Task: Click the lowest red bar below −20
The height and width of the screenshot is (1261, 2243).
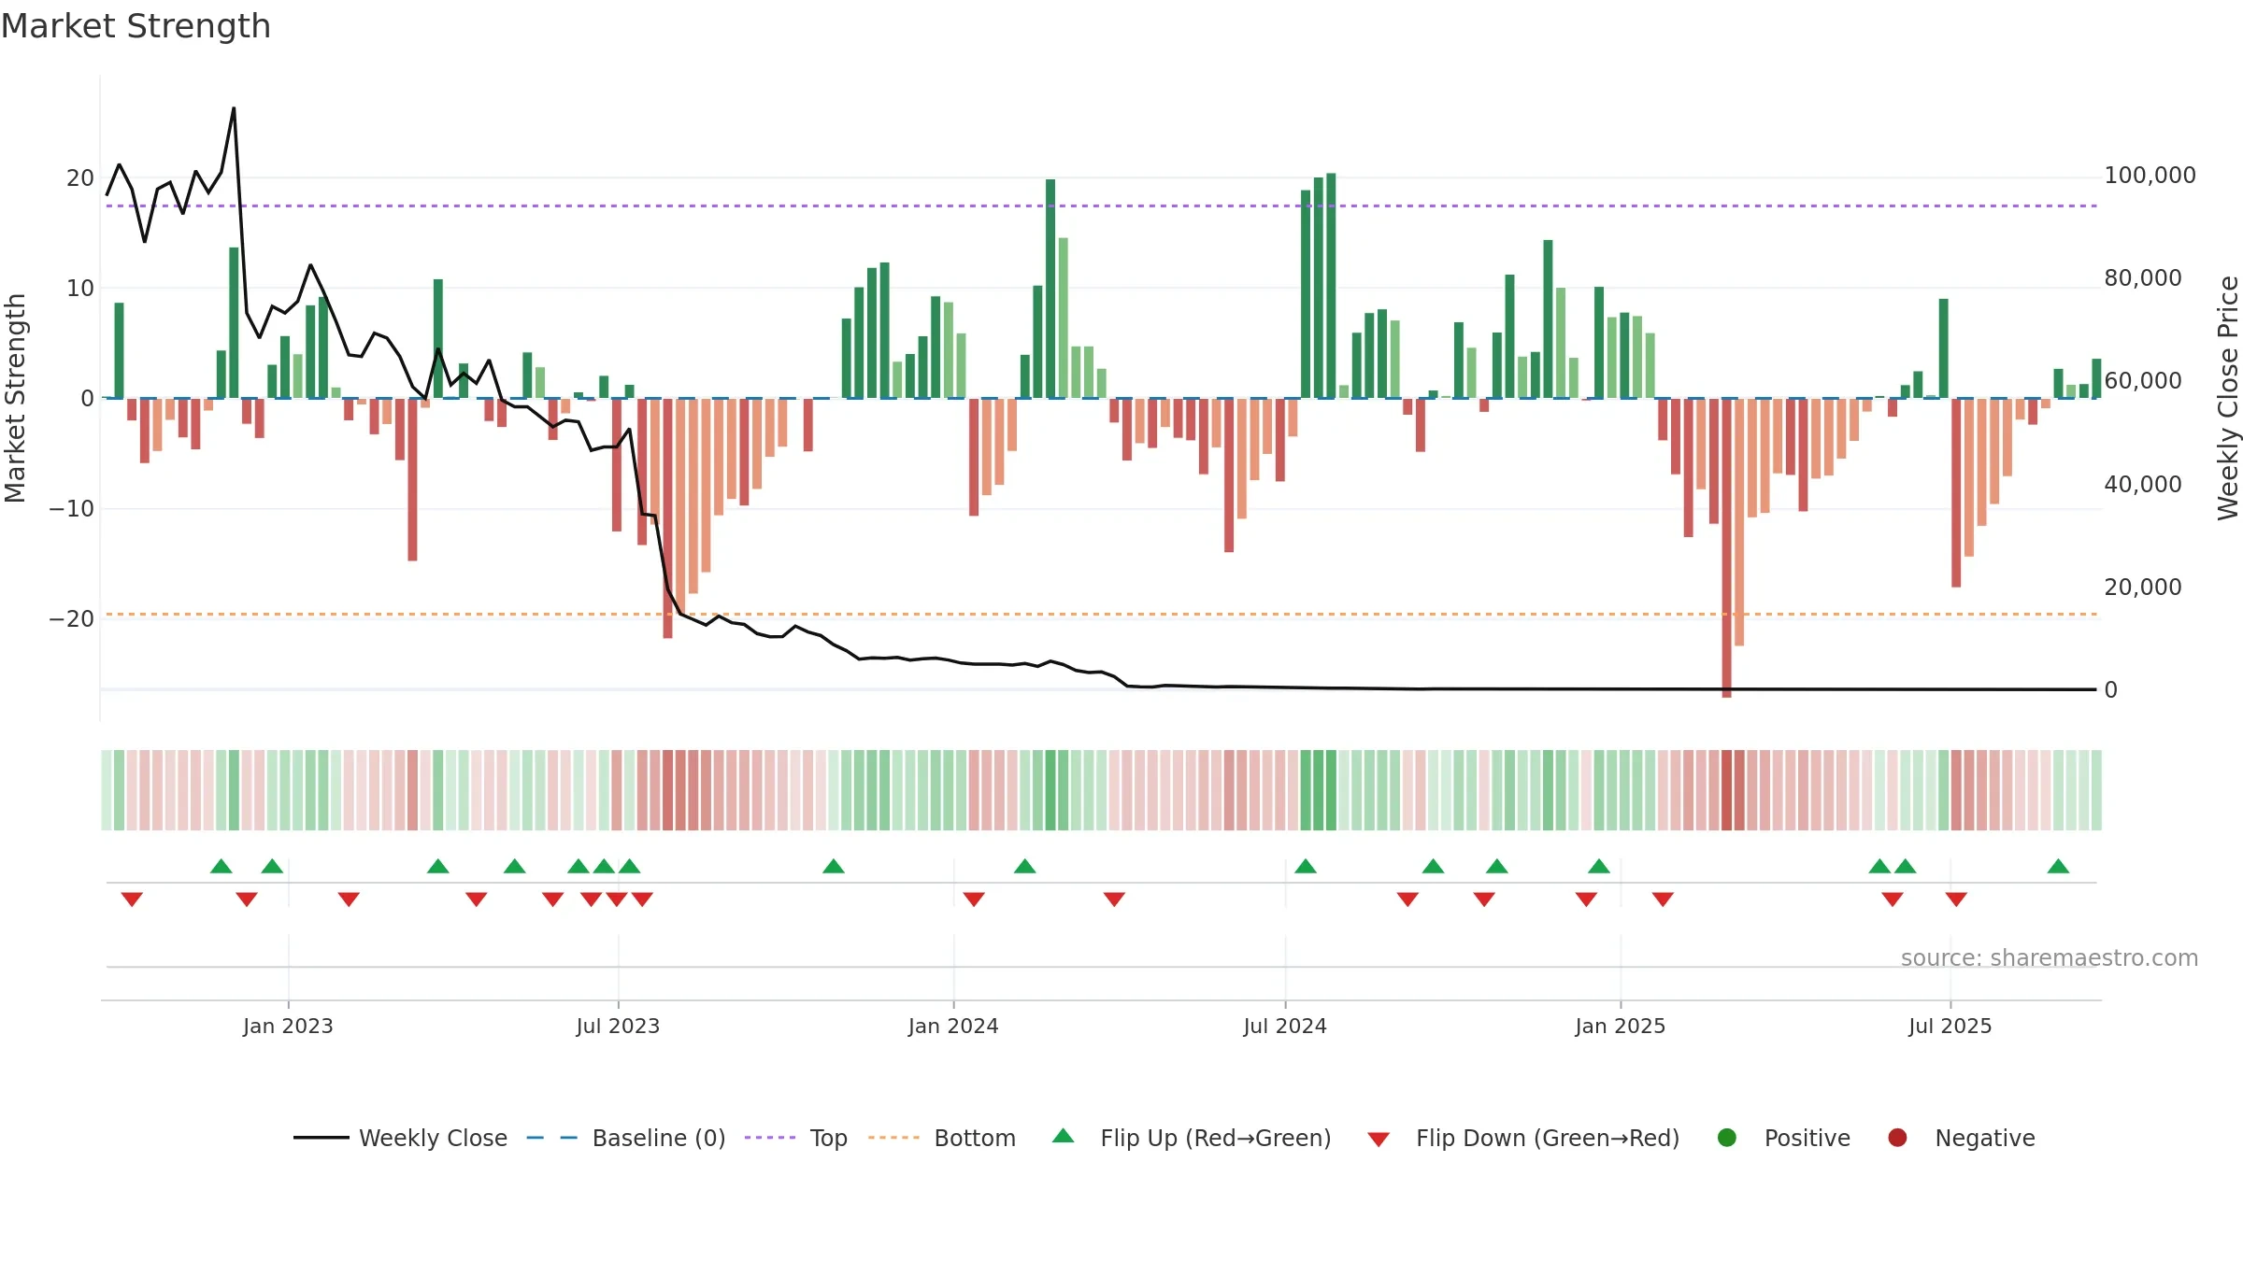Action: click(1726, 548)
